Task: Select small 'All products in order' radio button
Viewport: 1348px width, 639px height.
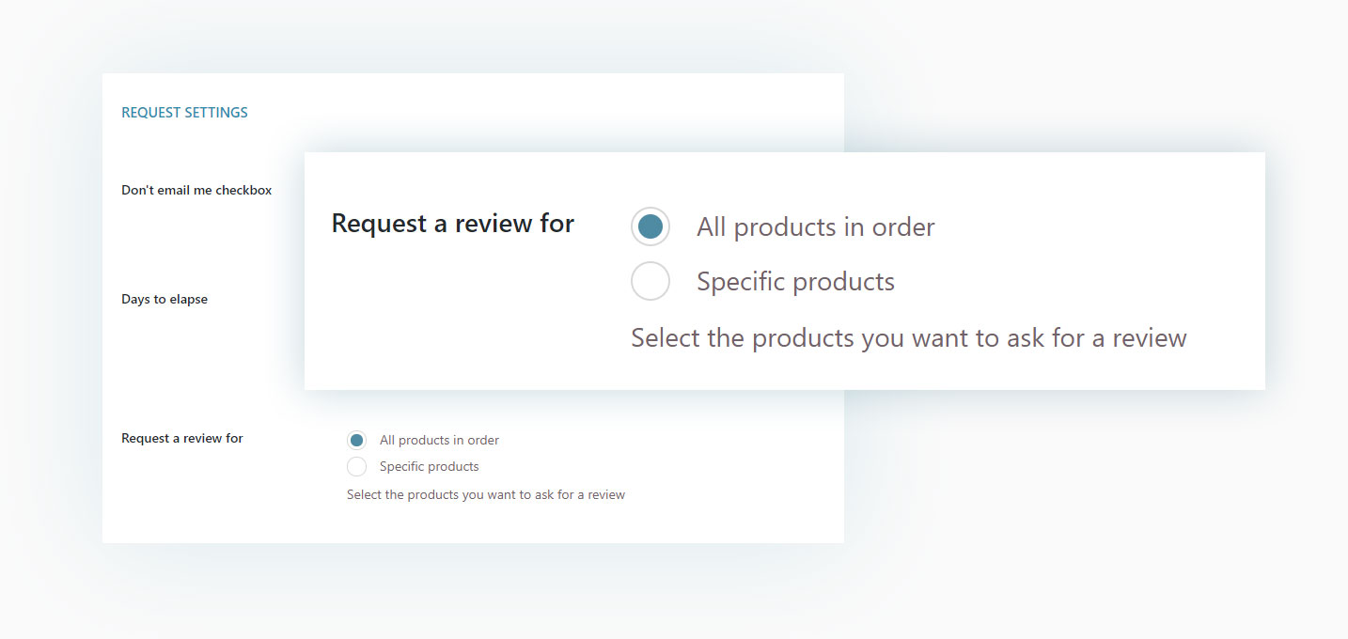Action: click(x=356, y=440)
